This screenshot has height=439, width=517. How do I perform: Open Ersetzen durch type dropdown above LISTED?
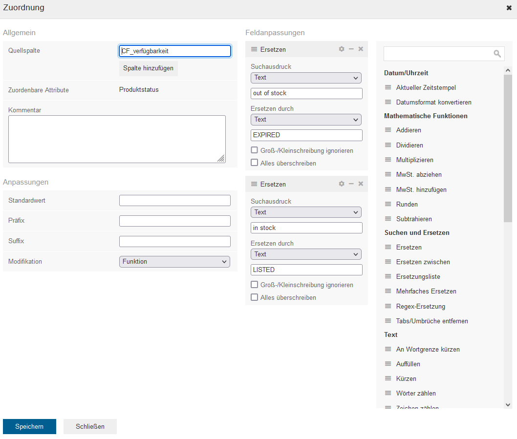(x=306, y=254)
